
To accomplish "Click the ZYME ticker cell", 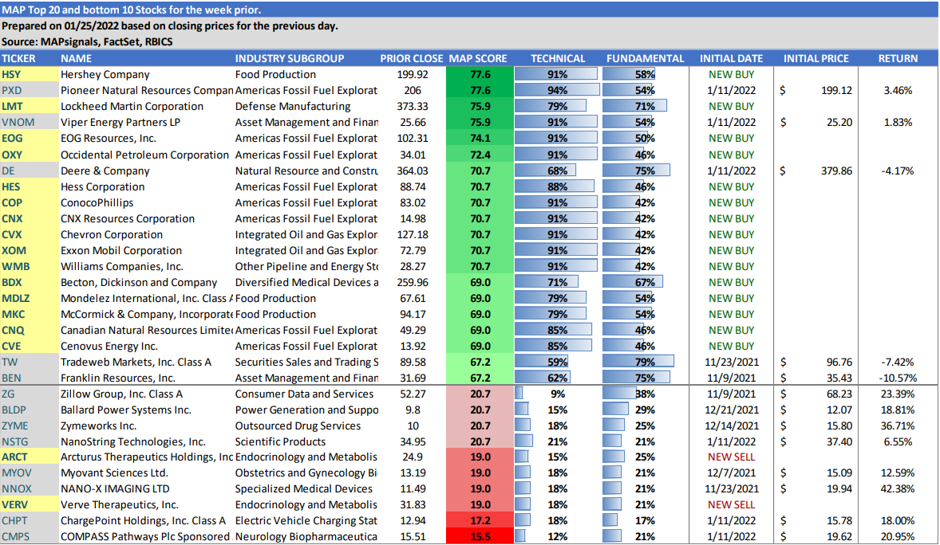I will [30, 425].
